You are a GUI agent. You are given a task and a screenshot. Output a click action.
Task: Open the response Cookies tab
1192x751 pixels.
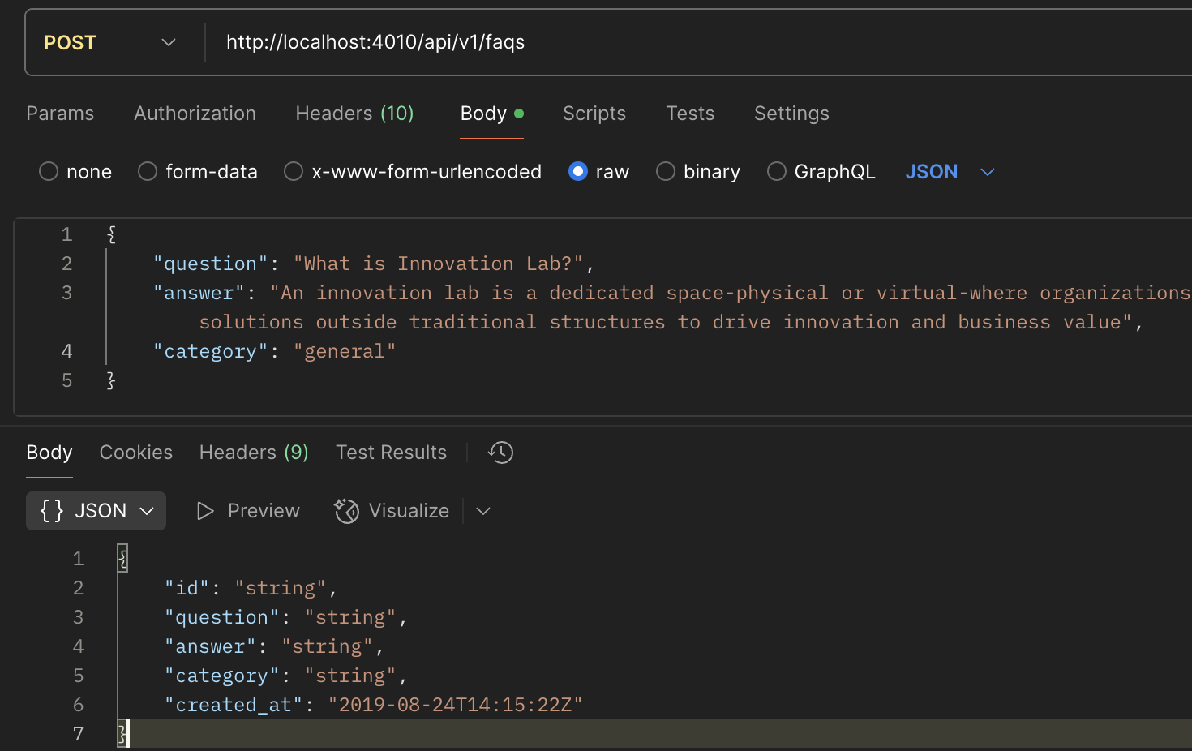(136, 453)
